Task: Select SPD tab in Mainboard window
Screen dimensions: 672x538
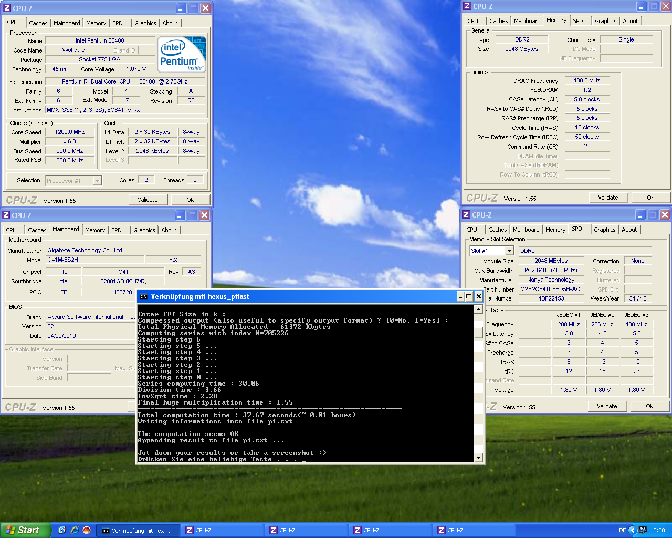Action: tap(117, 230)
